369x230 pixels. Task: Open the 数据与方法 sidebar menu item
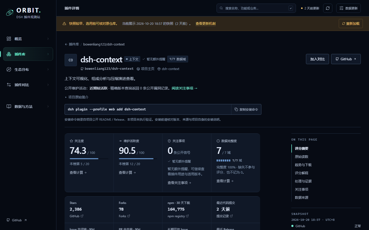point(28,106)
